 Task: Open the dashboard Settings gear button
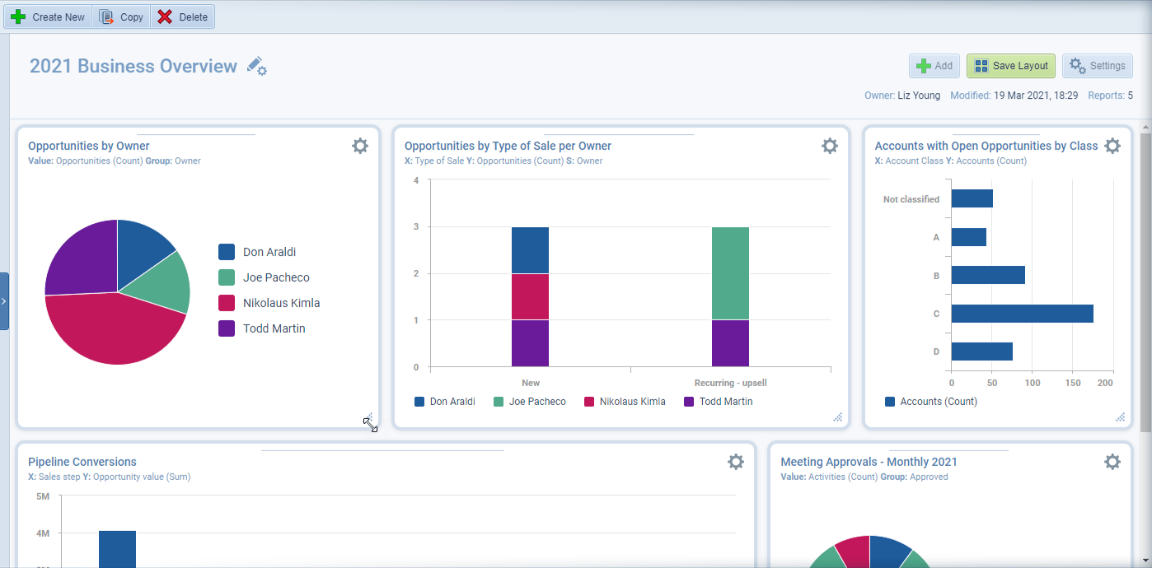tap(1097, 65)
